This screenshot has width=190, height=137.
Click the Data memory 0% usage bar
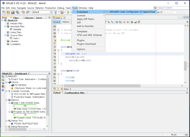25,106
